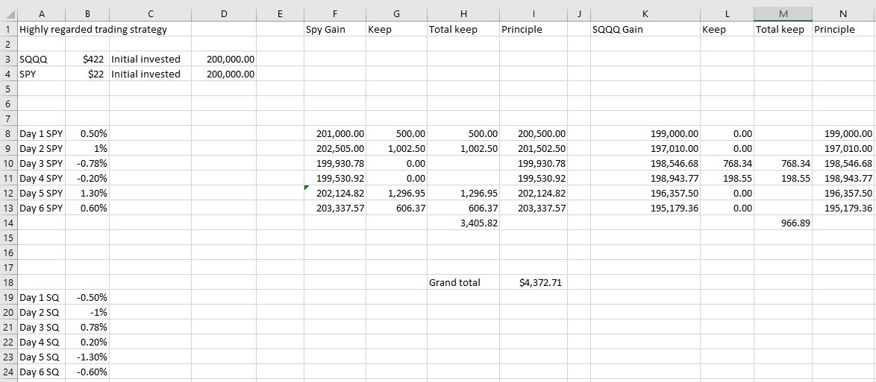The height and width of the screenshot is (382, 876).
Task: Select the 'Day 6 SQ' cell
Action: click(41, 372)
